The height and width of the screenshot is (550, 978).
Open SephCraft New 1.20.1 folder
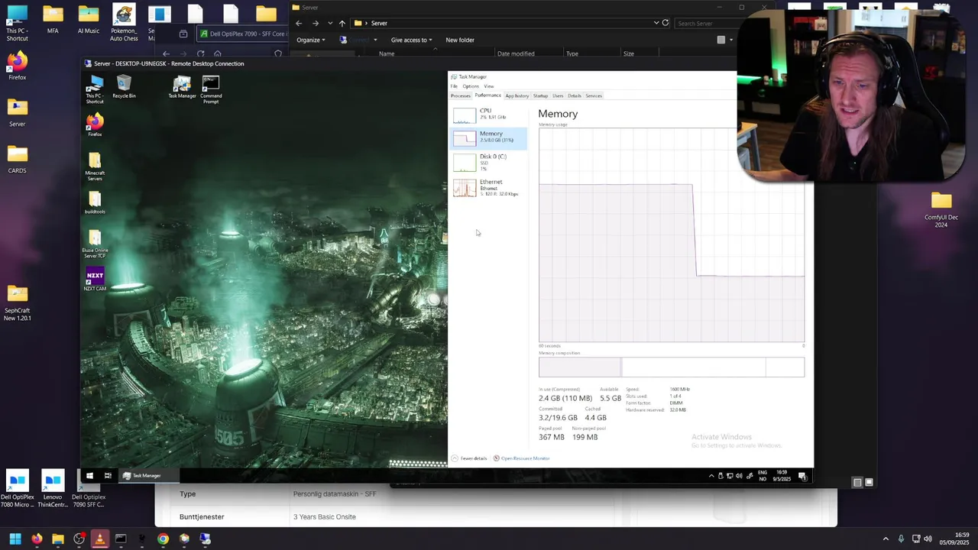point(17,303)
